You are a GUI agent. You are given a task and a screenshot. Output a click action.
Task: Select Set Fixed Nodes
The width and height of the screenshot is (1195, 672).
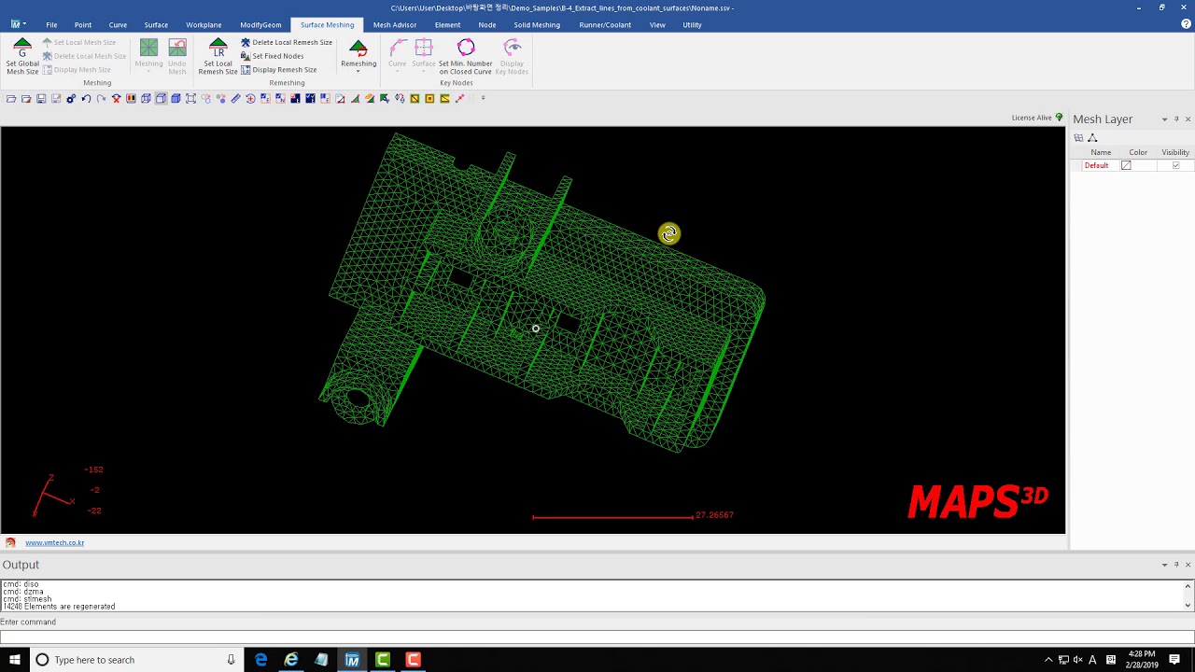click(272, 56)
